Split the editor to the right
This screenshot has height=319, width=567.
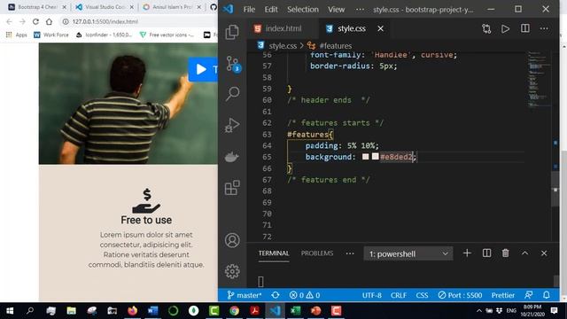pyautogui.click(x=525, y=28)
